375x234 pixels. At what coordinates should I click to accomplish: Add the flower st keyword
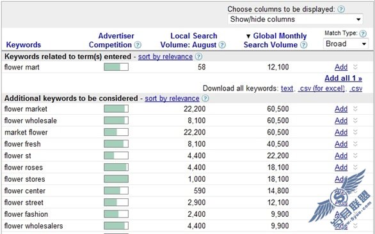341,156
